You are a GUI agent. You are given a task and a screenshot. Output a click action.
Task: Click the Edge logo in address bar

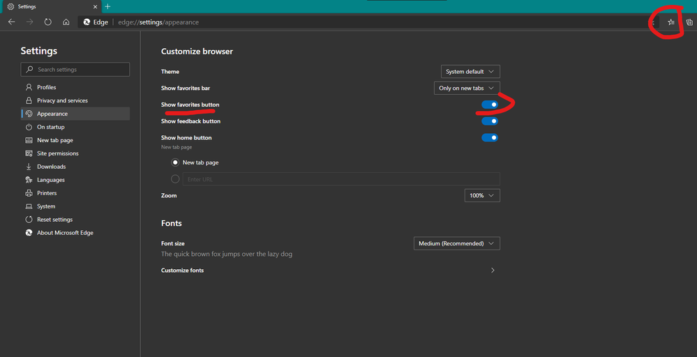tap(87, 22)
